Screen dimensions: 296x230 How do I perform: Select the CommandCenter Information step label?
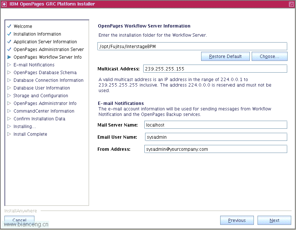tap(44, 111)
